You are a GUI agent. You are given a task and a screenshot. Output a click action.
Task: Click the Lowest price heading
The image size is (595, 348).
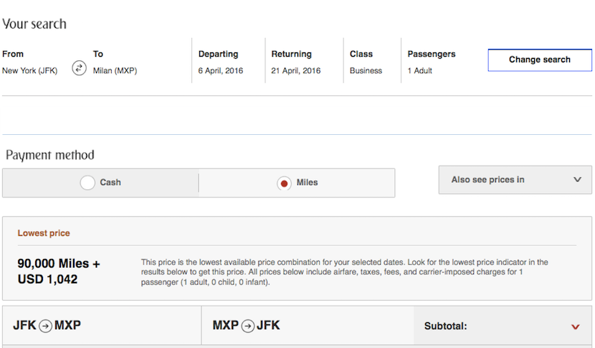44,233
